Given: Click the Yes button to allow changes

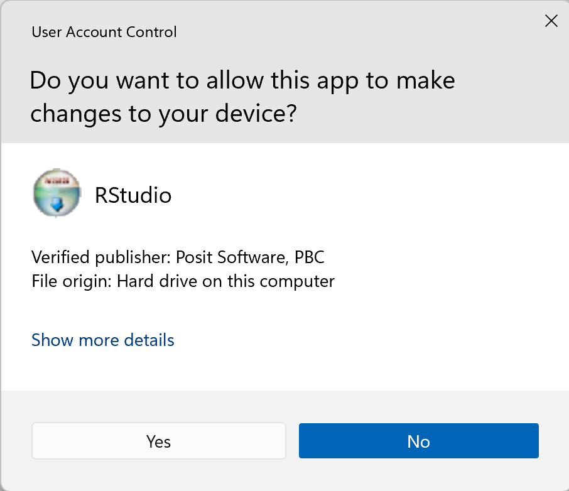Looking at the screenshot, I should (x=158, y=441).
